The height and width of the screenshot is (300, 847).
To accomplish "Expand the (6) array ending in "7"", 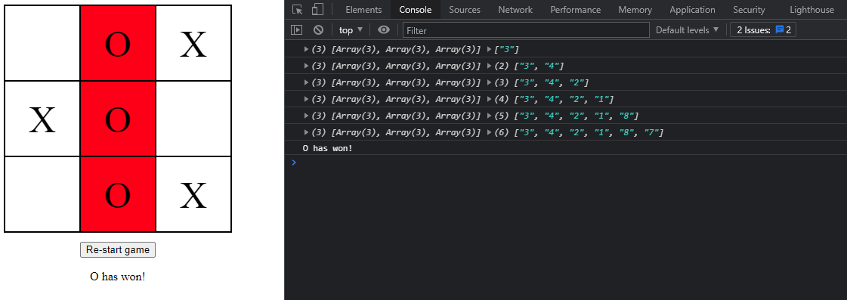I will coord(490,132).
